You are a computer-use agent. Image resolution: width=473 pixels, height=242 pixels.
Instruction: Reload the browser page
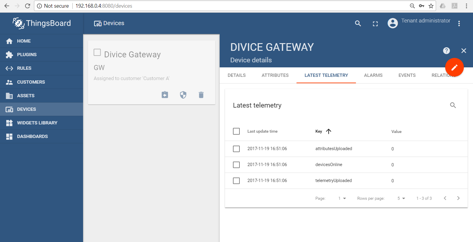27,6
